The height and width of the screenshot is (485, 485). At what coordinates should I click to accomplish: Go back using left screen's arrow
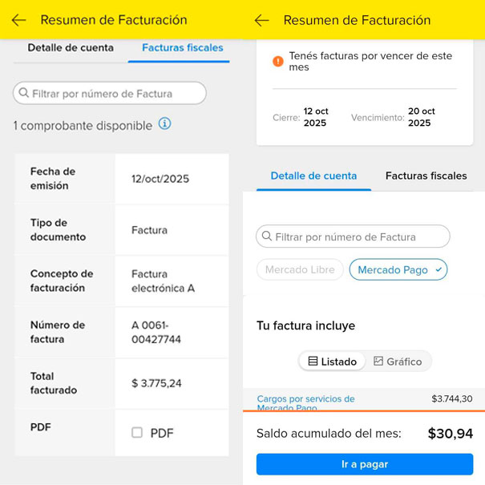(x=19, y=20)
